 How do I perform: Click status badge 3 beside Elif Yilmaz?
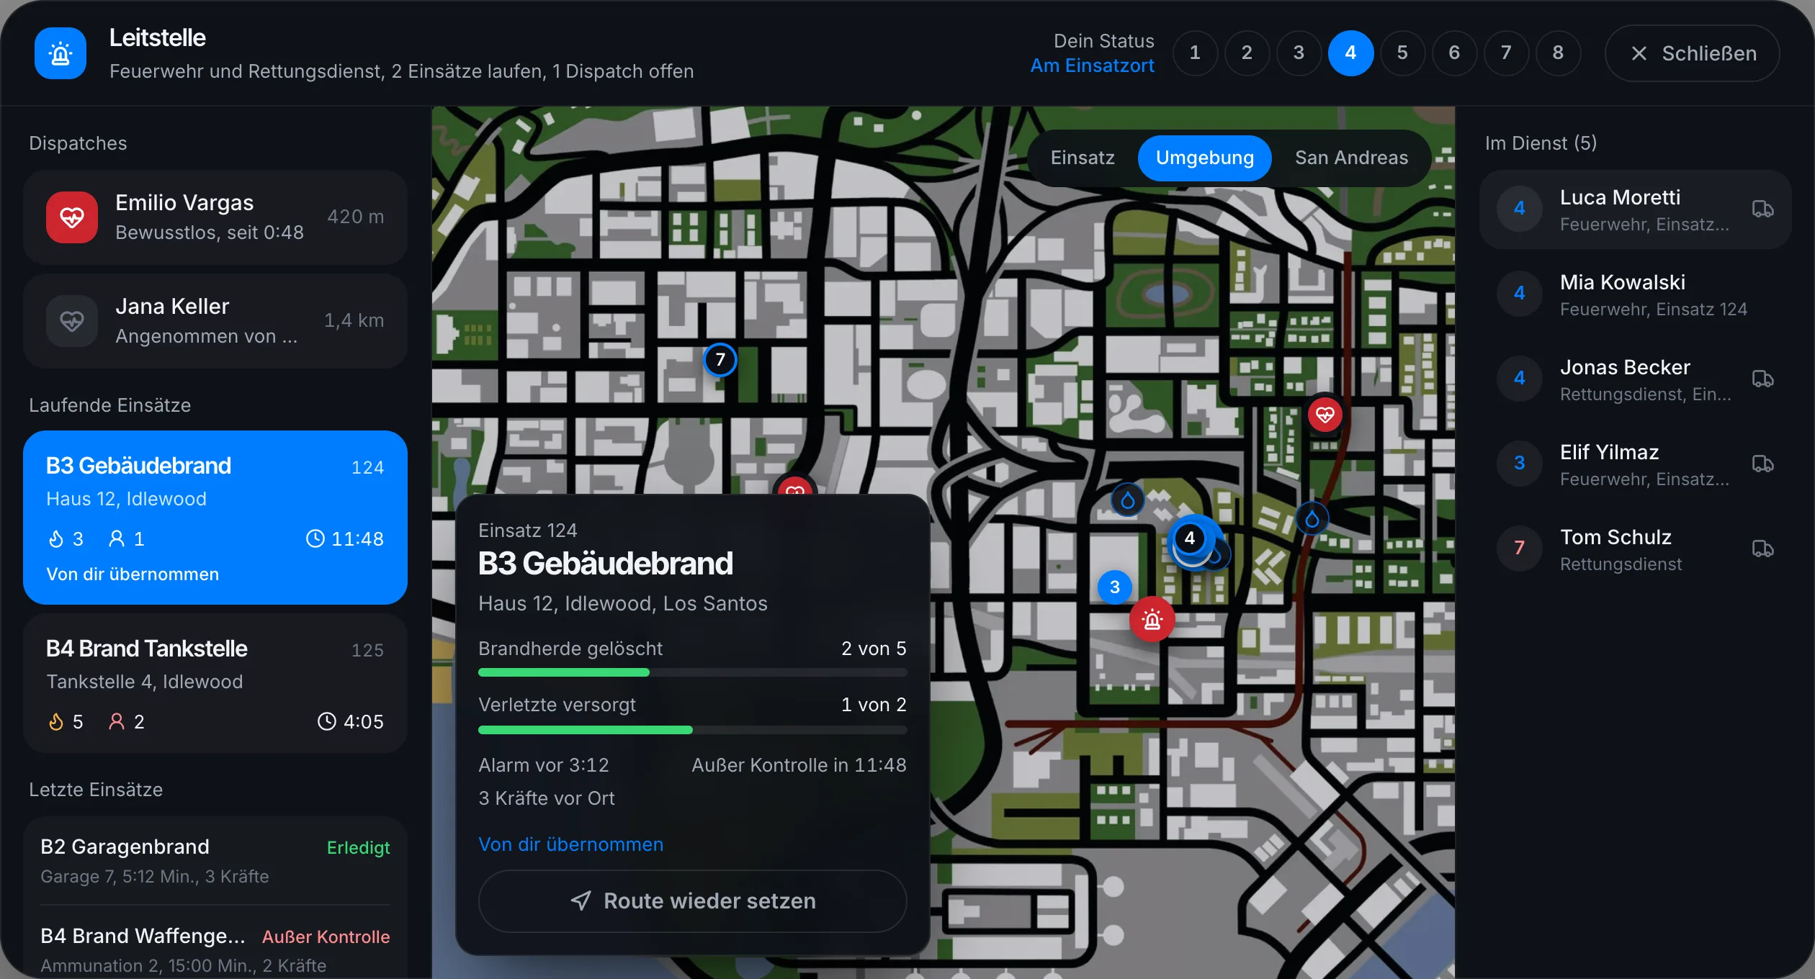[1520, 464]
